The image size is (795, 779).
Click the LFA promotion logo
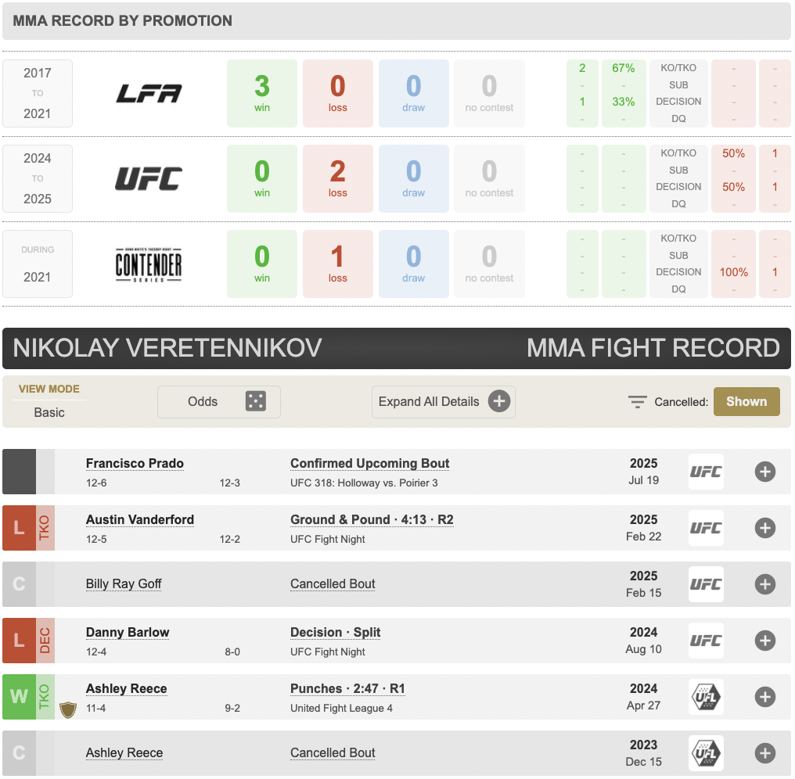pyautogui.click(x=149, y=94)
